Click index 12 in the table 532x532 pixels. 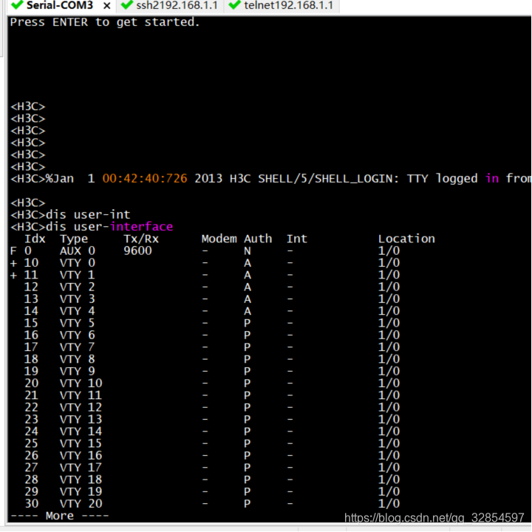31,287
